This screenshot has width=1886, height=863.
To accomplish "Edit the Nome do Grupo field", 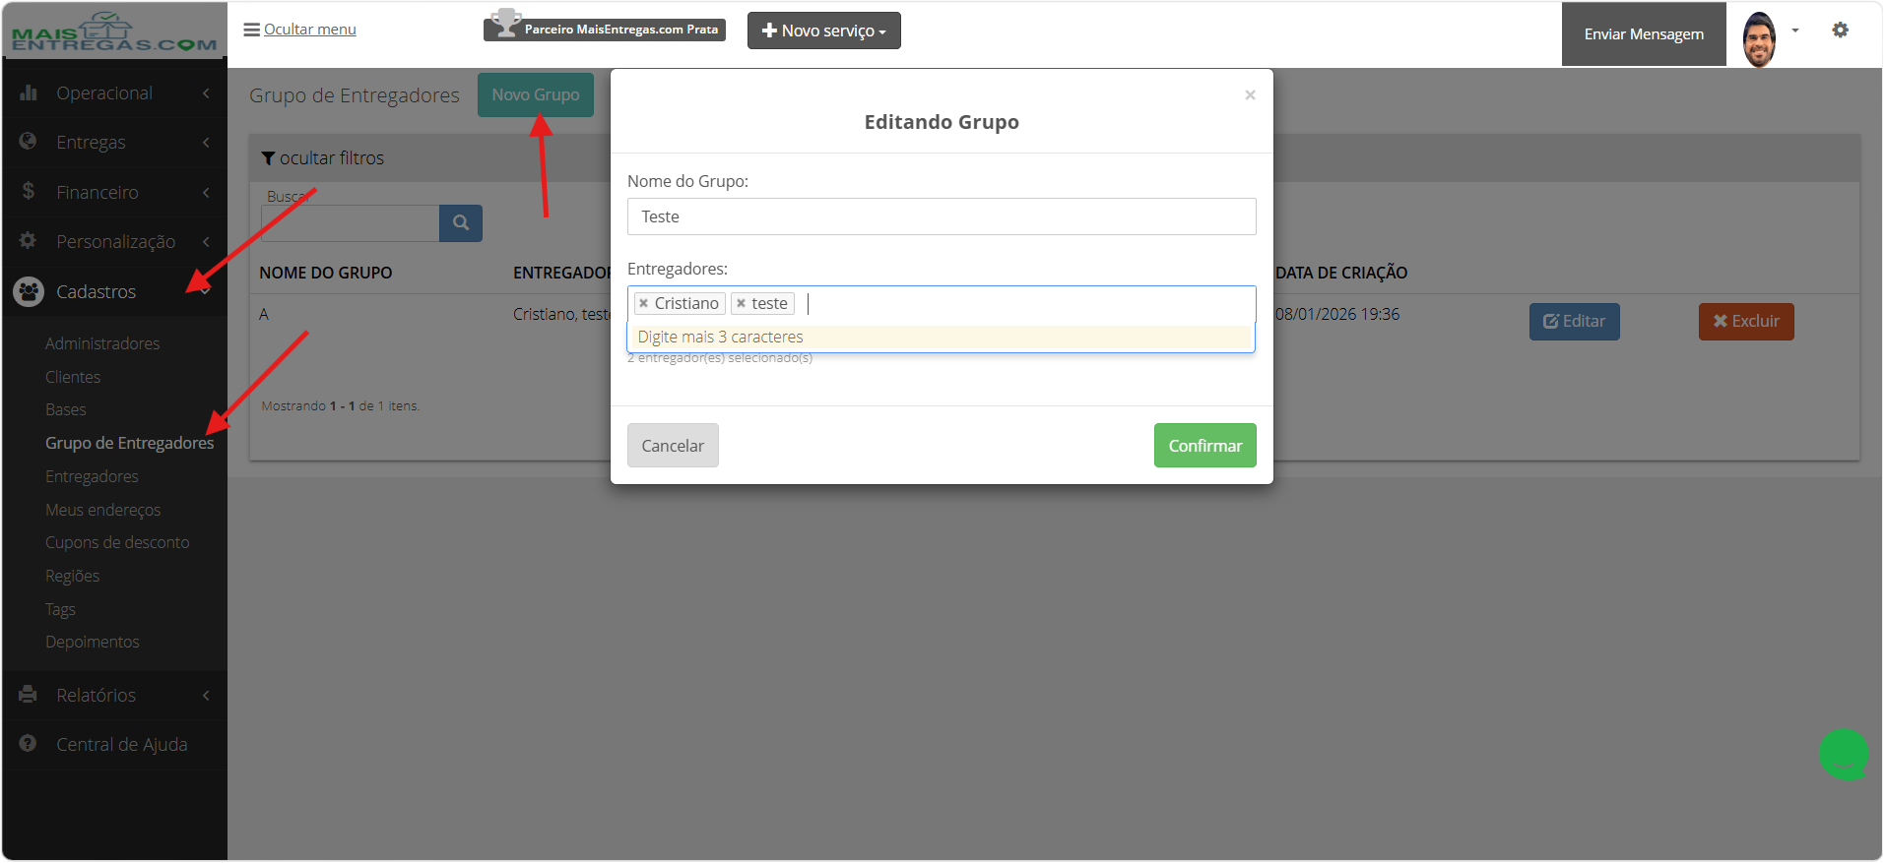I will point(942,216).
